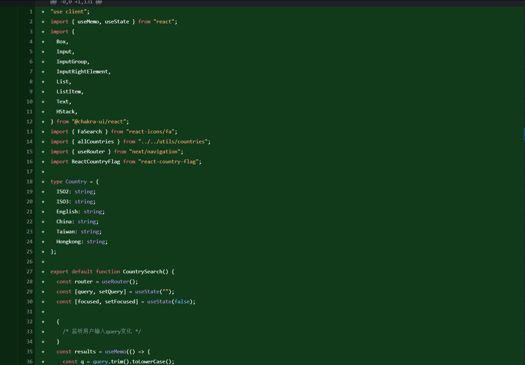Click the plus marker on line 26
Viewport: 525px width, 365px height.
pos(43,262)
